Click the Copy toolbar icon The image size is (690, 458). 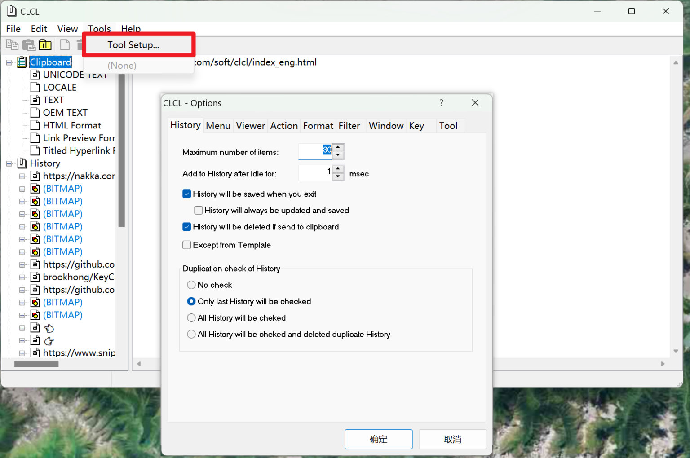tap(12, 45)
